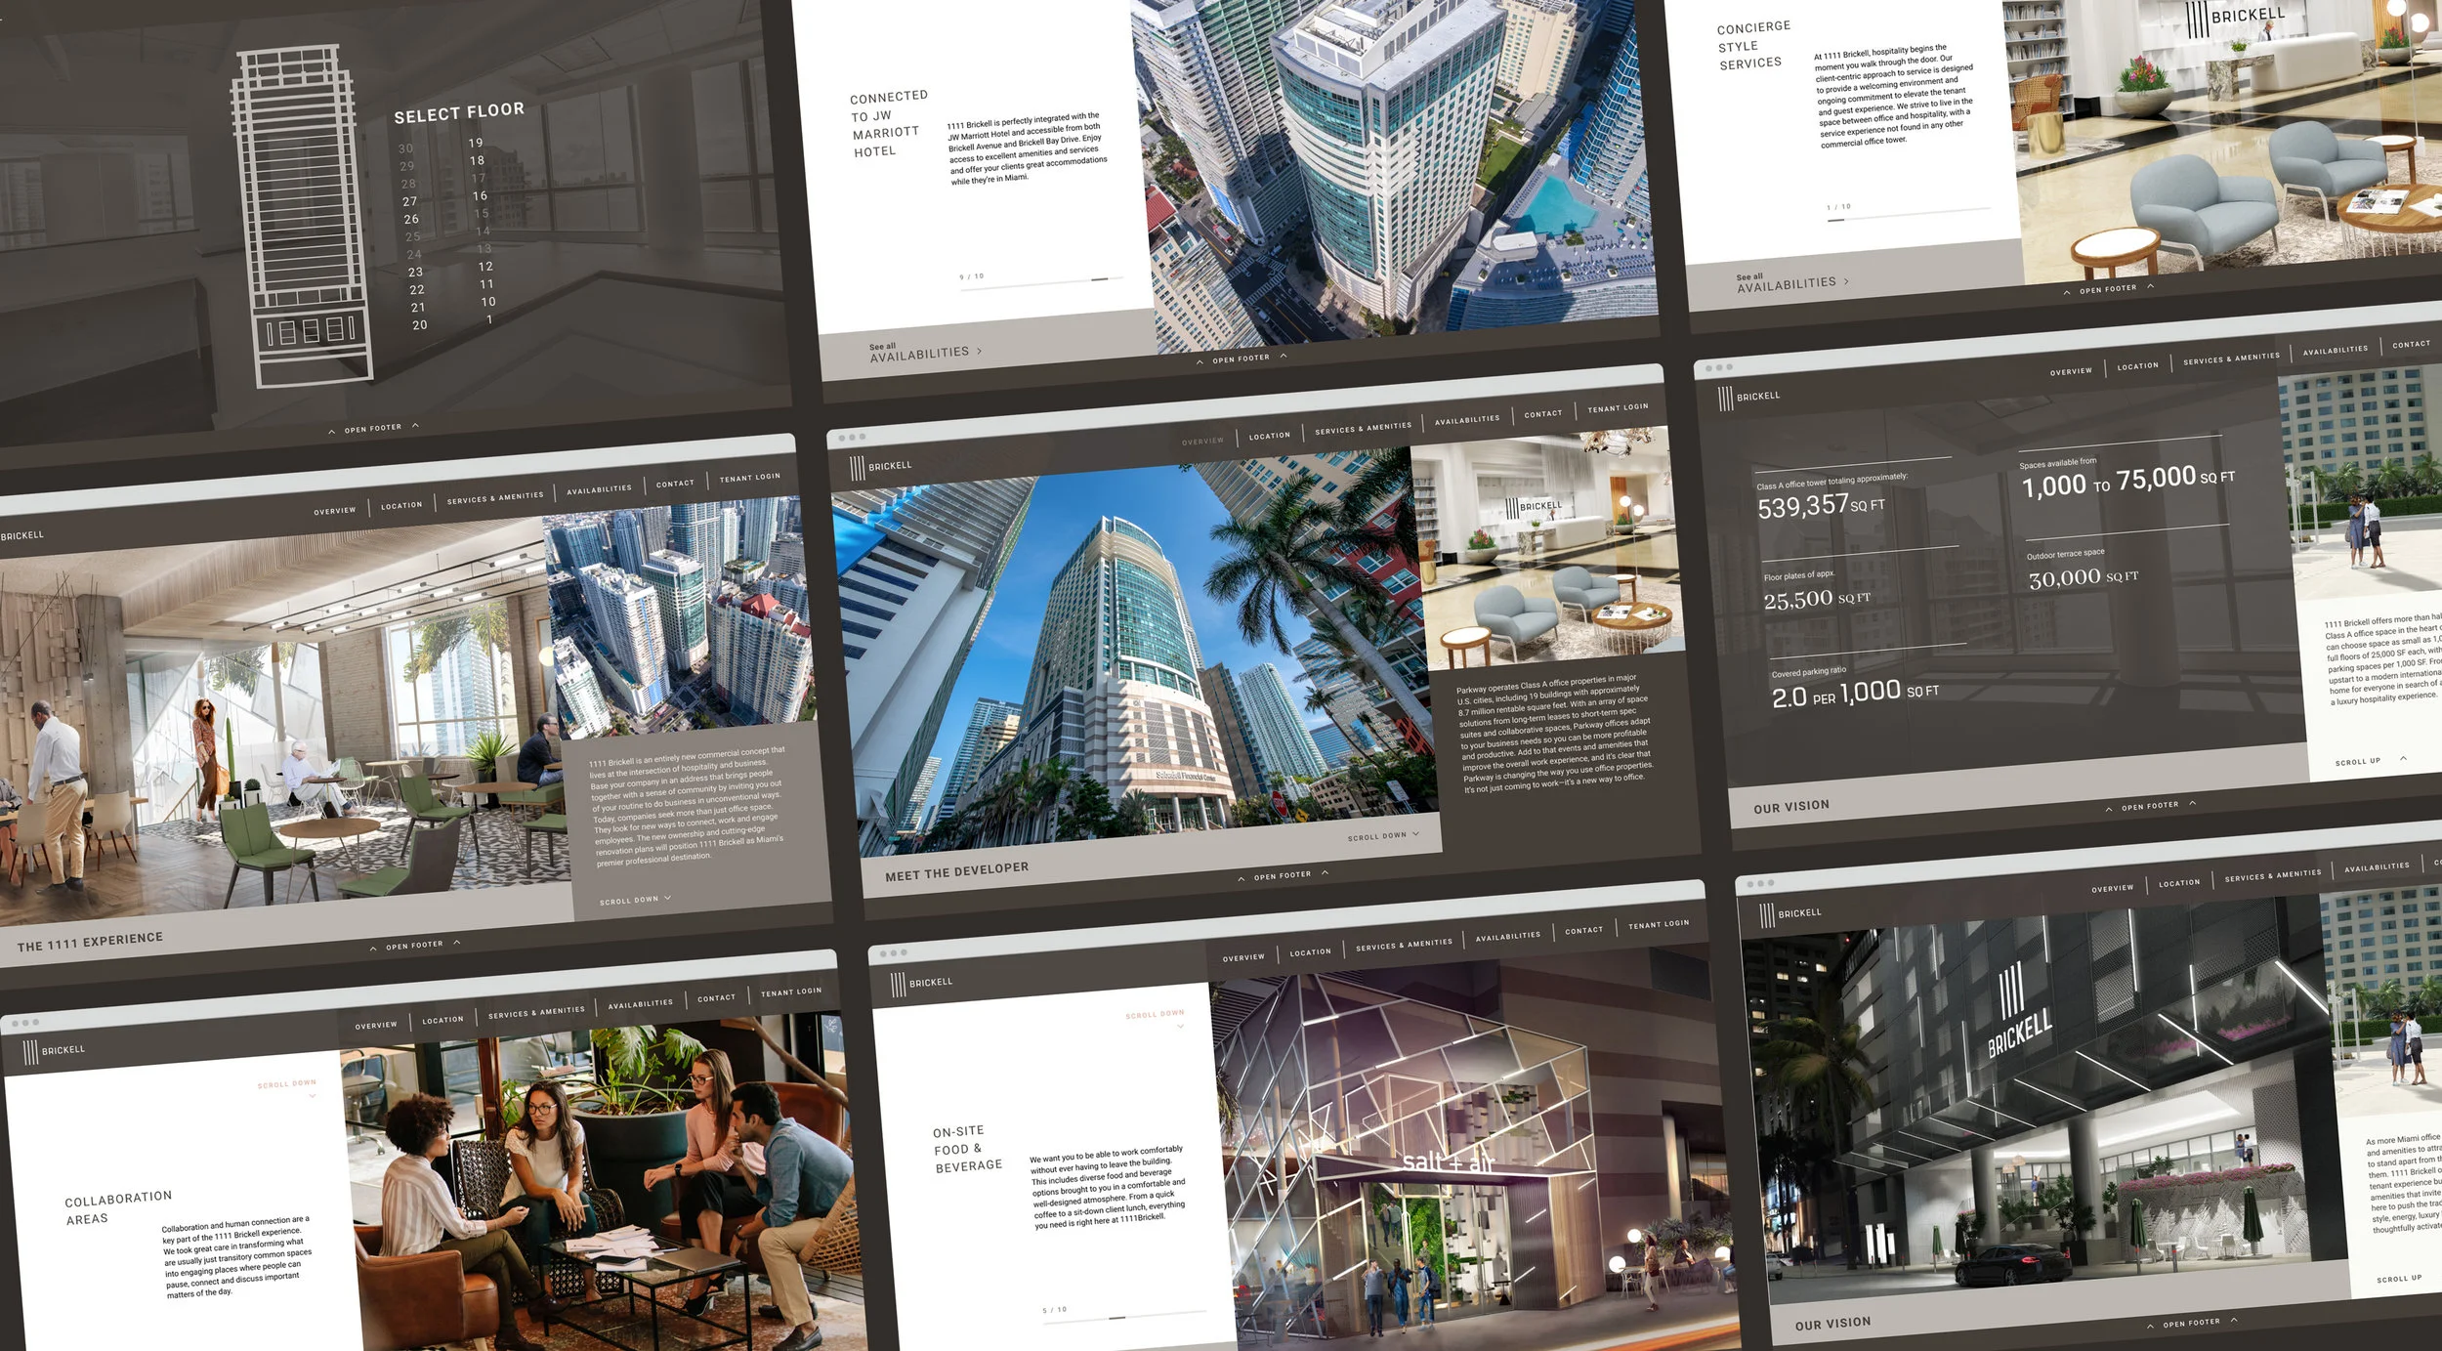
Task: Select floor 10 in the Select Floor list
Action: pyautogui.click(x=488, y=301)
